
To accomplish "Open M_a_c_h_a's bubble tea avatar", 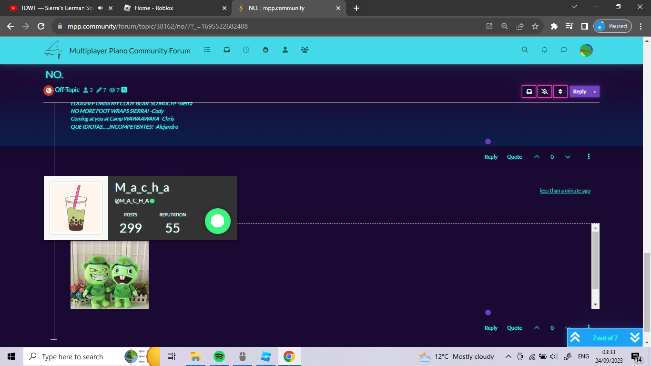I will [76, 208].
